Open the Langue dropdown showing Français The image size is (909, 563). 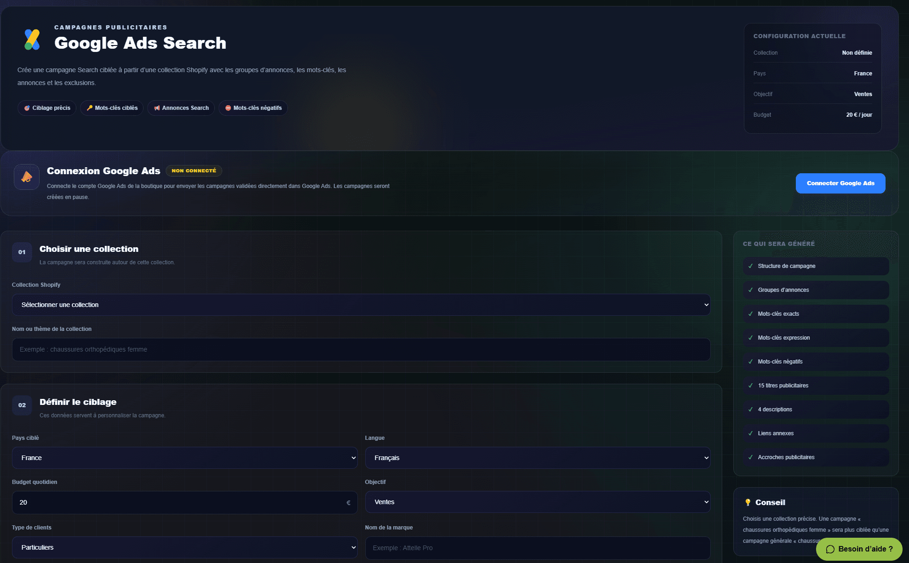(x=538, y=458)
